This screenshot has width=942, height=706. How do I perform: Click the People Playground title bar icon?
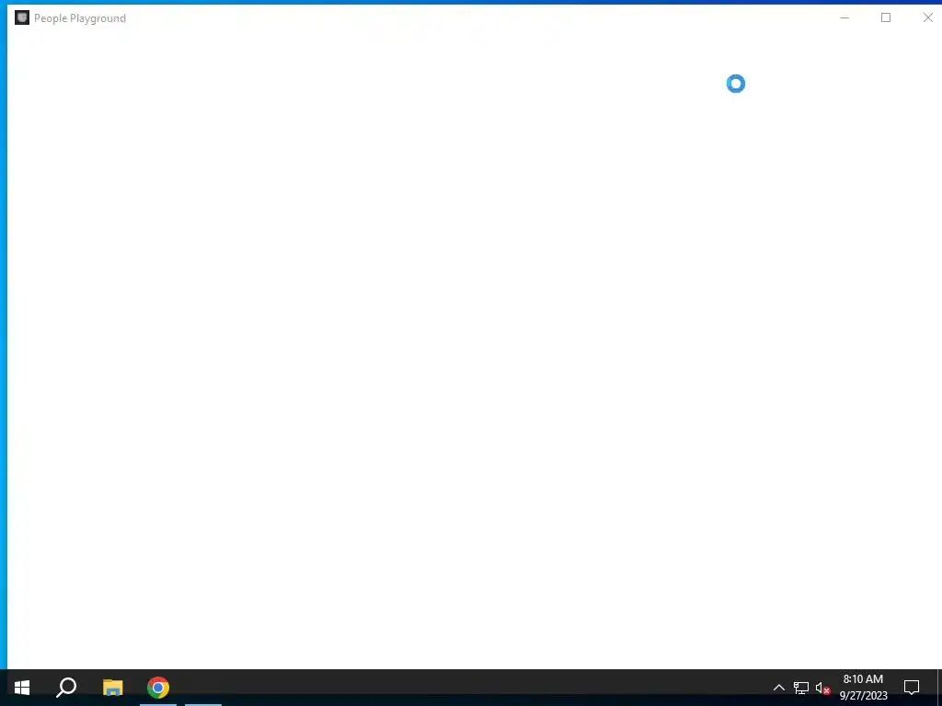(x=22, y=18)
